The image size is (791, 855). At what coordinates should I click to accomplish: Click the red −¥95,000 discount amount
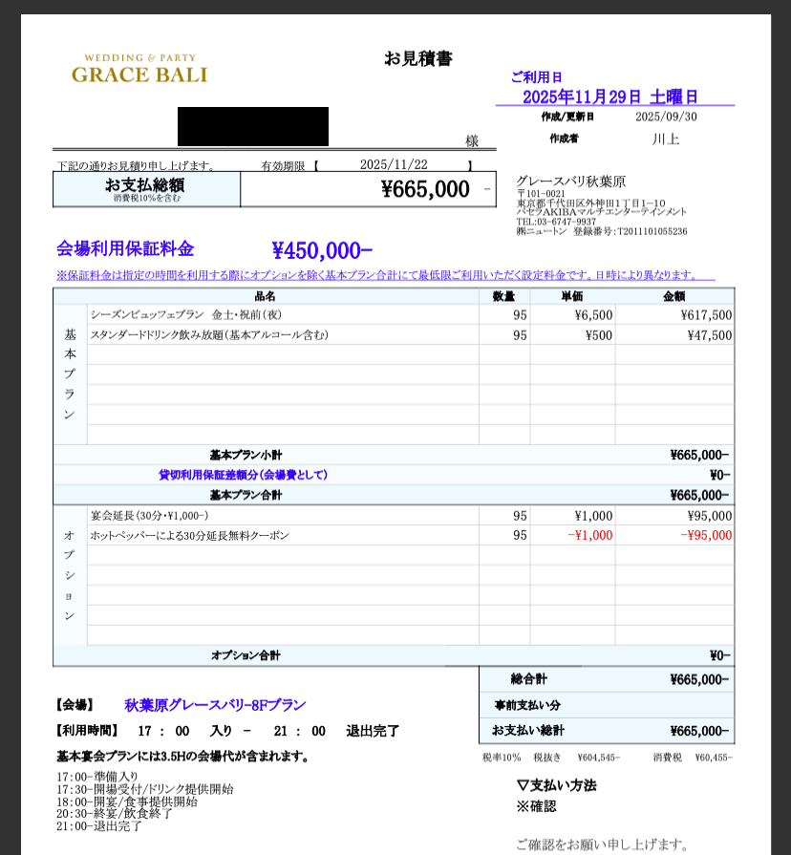[706, 535]
